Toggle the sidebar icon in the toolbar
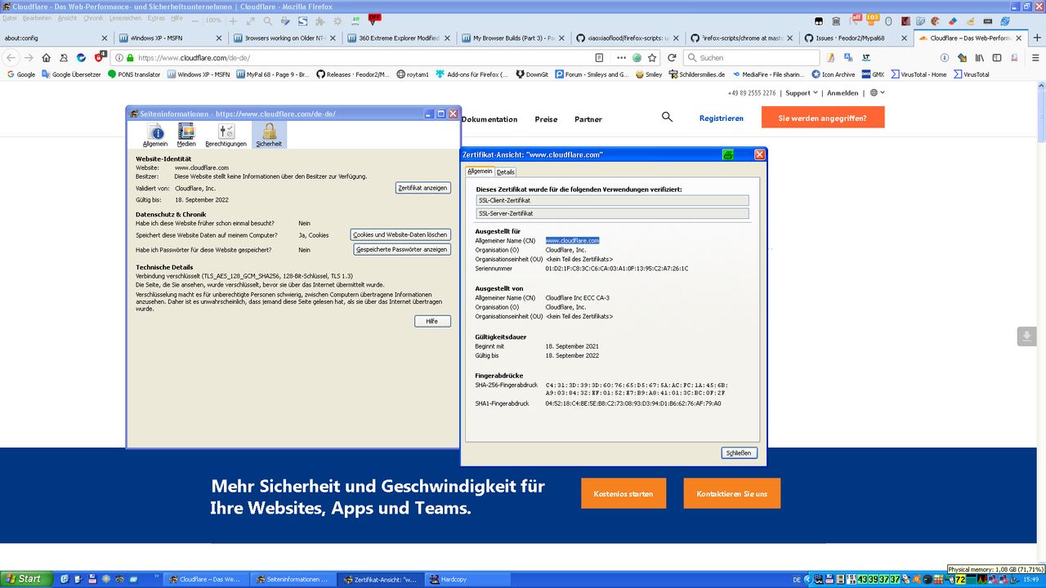This screenshot has height=588, width=1046. tap(997, 58)
